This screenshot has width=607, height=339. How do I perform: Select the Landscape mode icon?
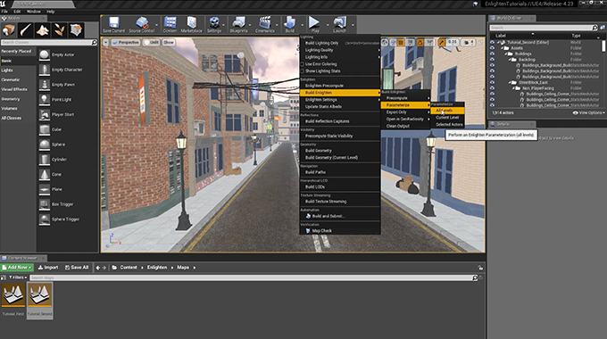43,29
